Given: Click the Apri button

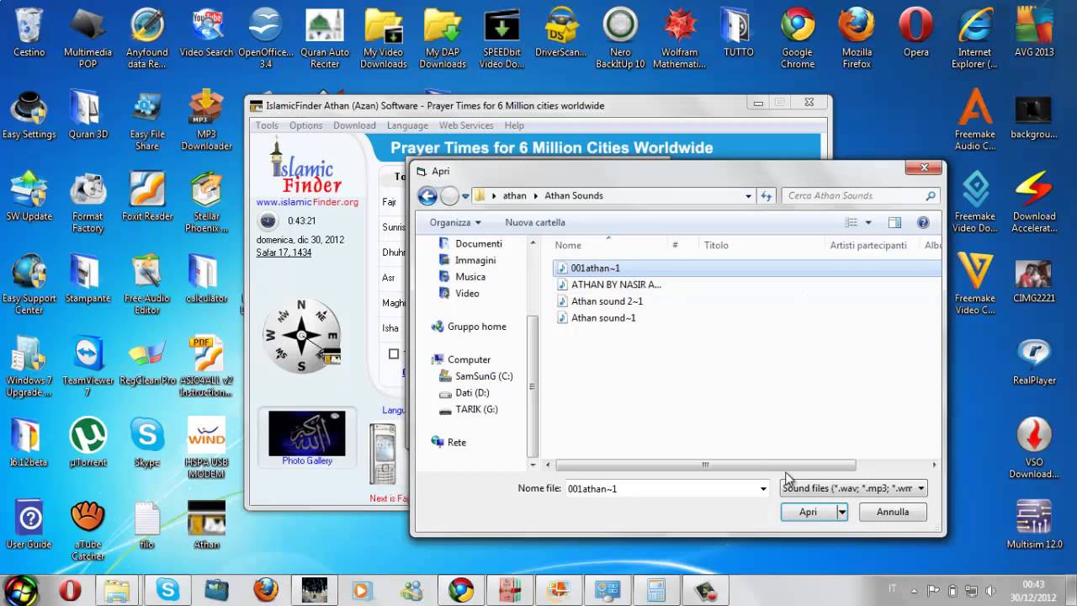Looking at the screenshot, I should point(808,512).
